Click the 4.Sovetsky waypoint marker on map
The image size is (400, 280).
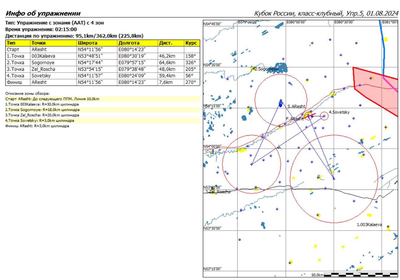click(324, 116)
